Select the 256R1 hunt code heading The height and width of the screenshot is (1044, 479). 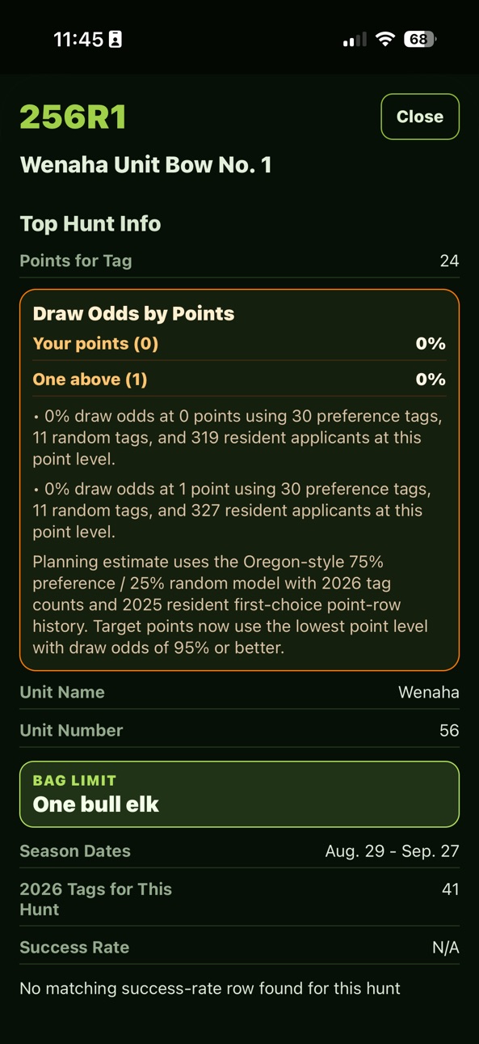click(74, 117)
